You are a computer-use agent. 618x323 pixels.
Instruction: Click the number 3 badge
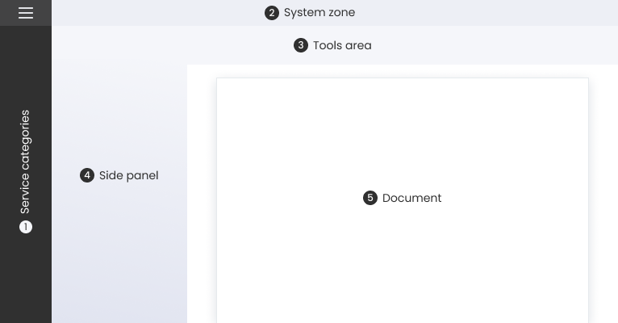pyautogui.click(x=301, y=45)
